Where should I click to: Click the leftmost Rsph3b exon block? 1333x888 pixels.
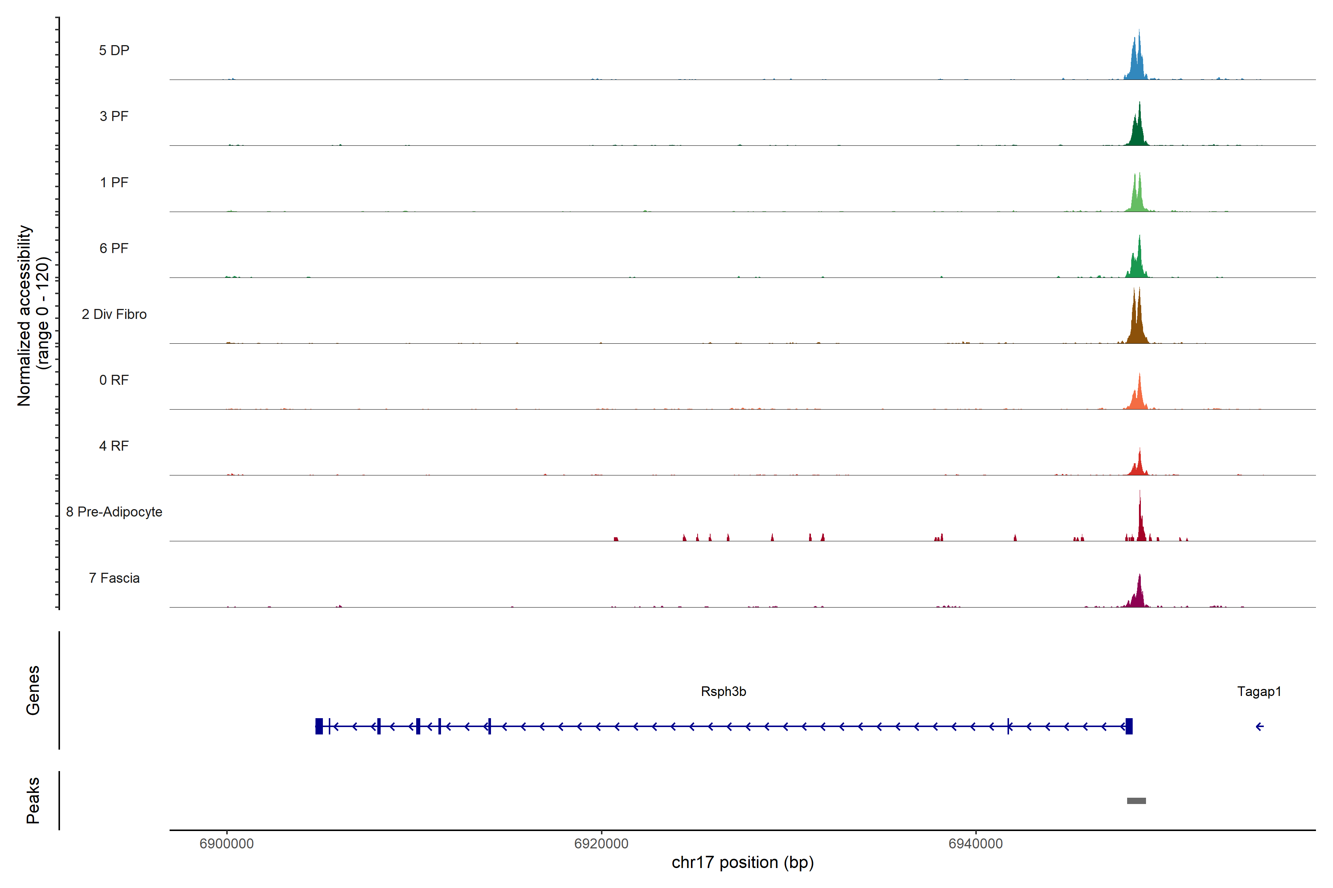tap(319, 726)
